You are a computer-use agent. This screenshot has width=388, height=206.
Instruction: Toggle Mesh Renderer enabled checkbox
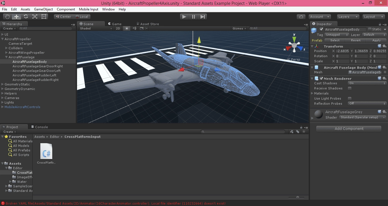tap(321, 78)
